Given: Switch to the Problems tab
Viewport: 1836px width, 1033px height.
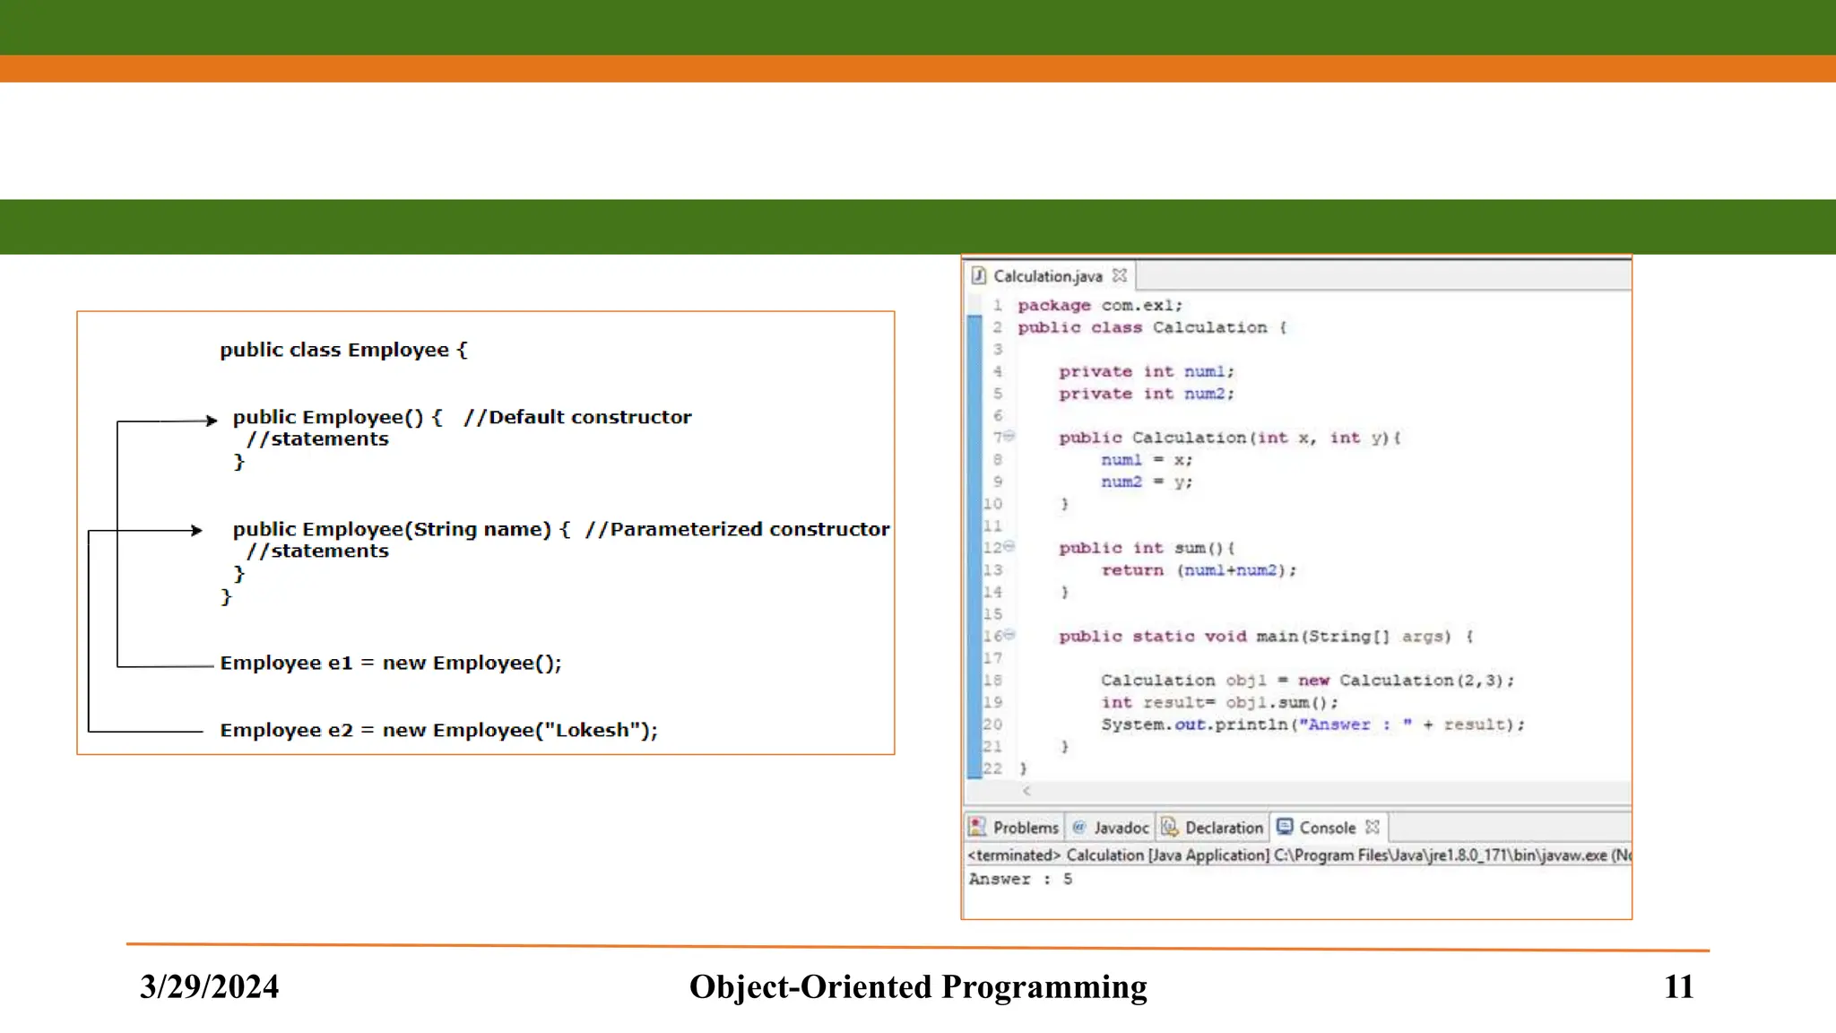Looking at the screenshot, I should [1025, 828].
